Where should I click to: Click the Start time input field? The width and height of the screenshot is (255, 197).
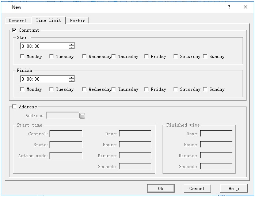pos(44,46)
